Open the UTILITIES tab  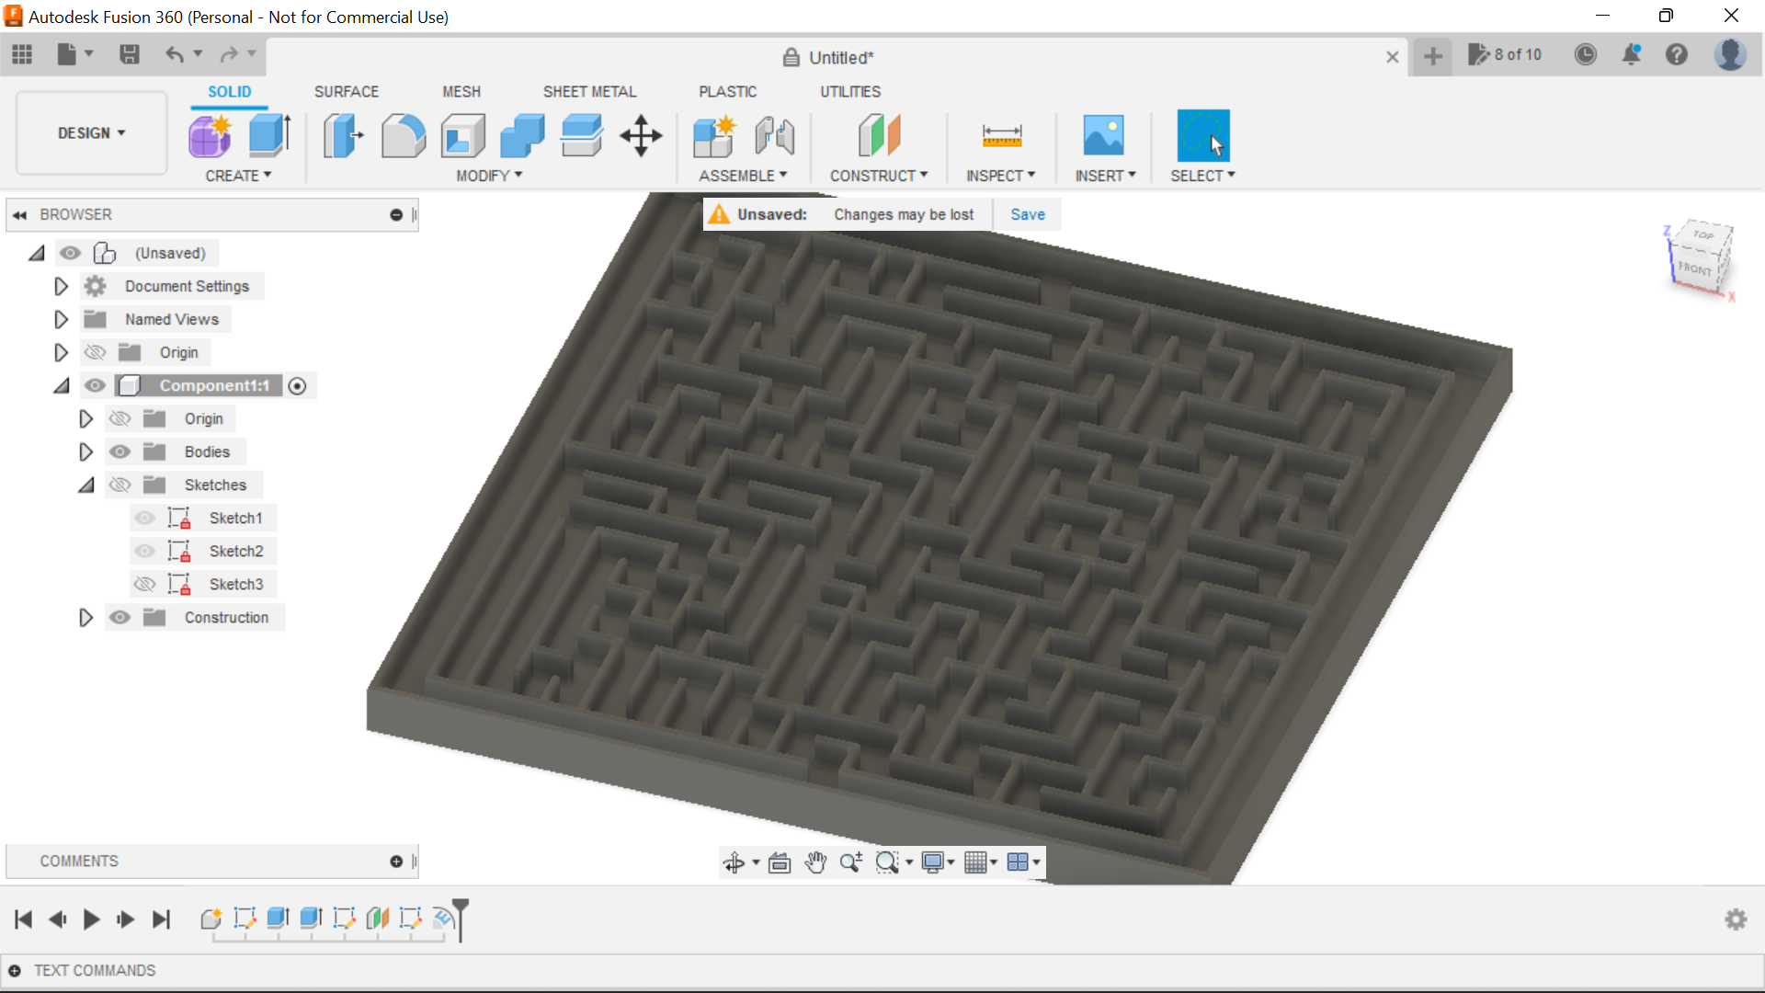(850, 91)
